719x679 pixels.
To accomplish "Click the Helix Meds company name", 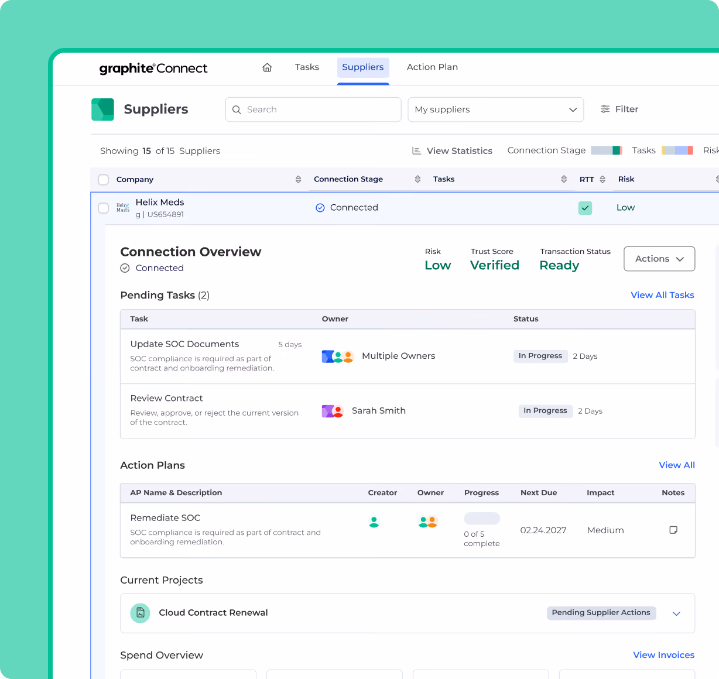I will point(160,202).
